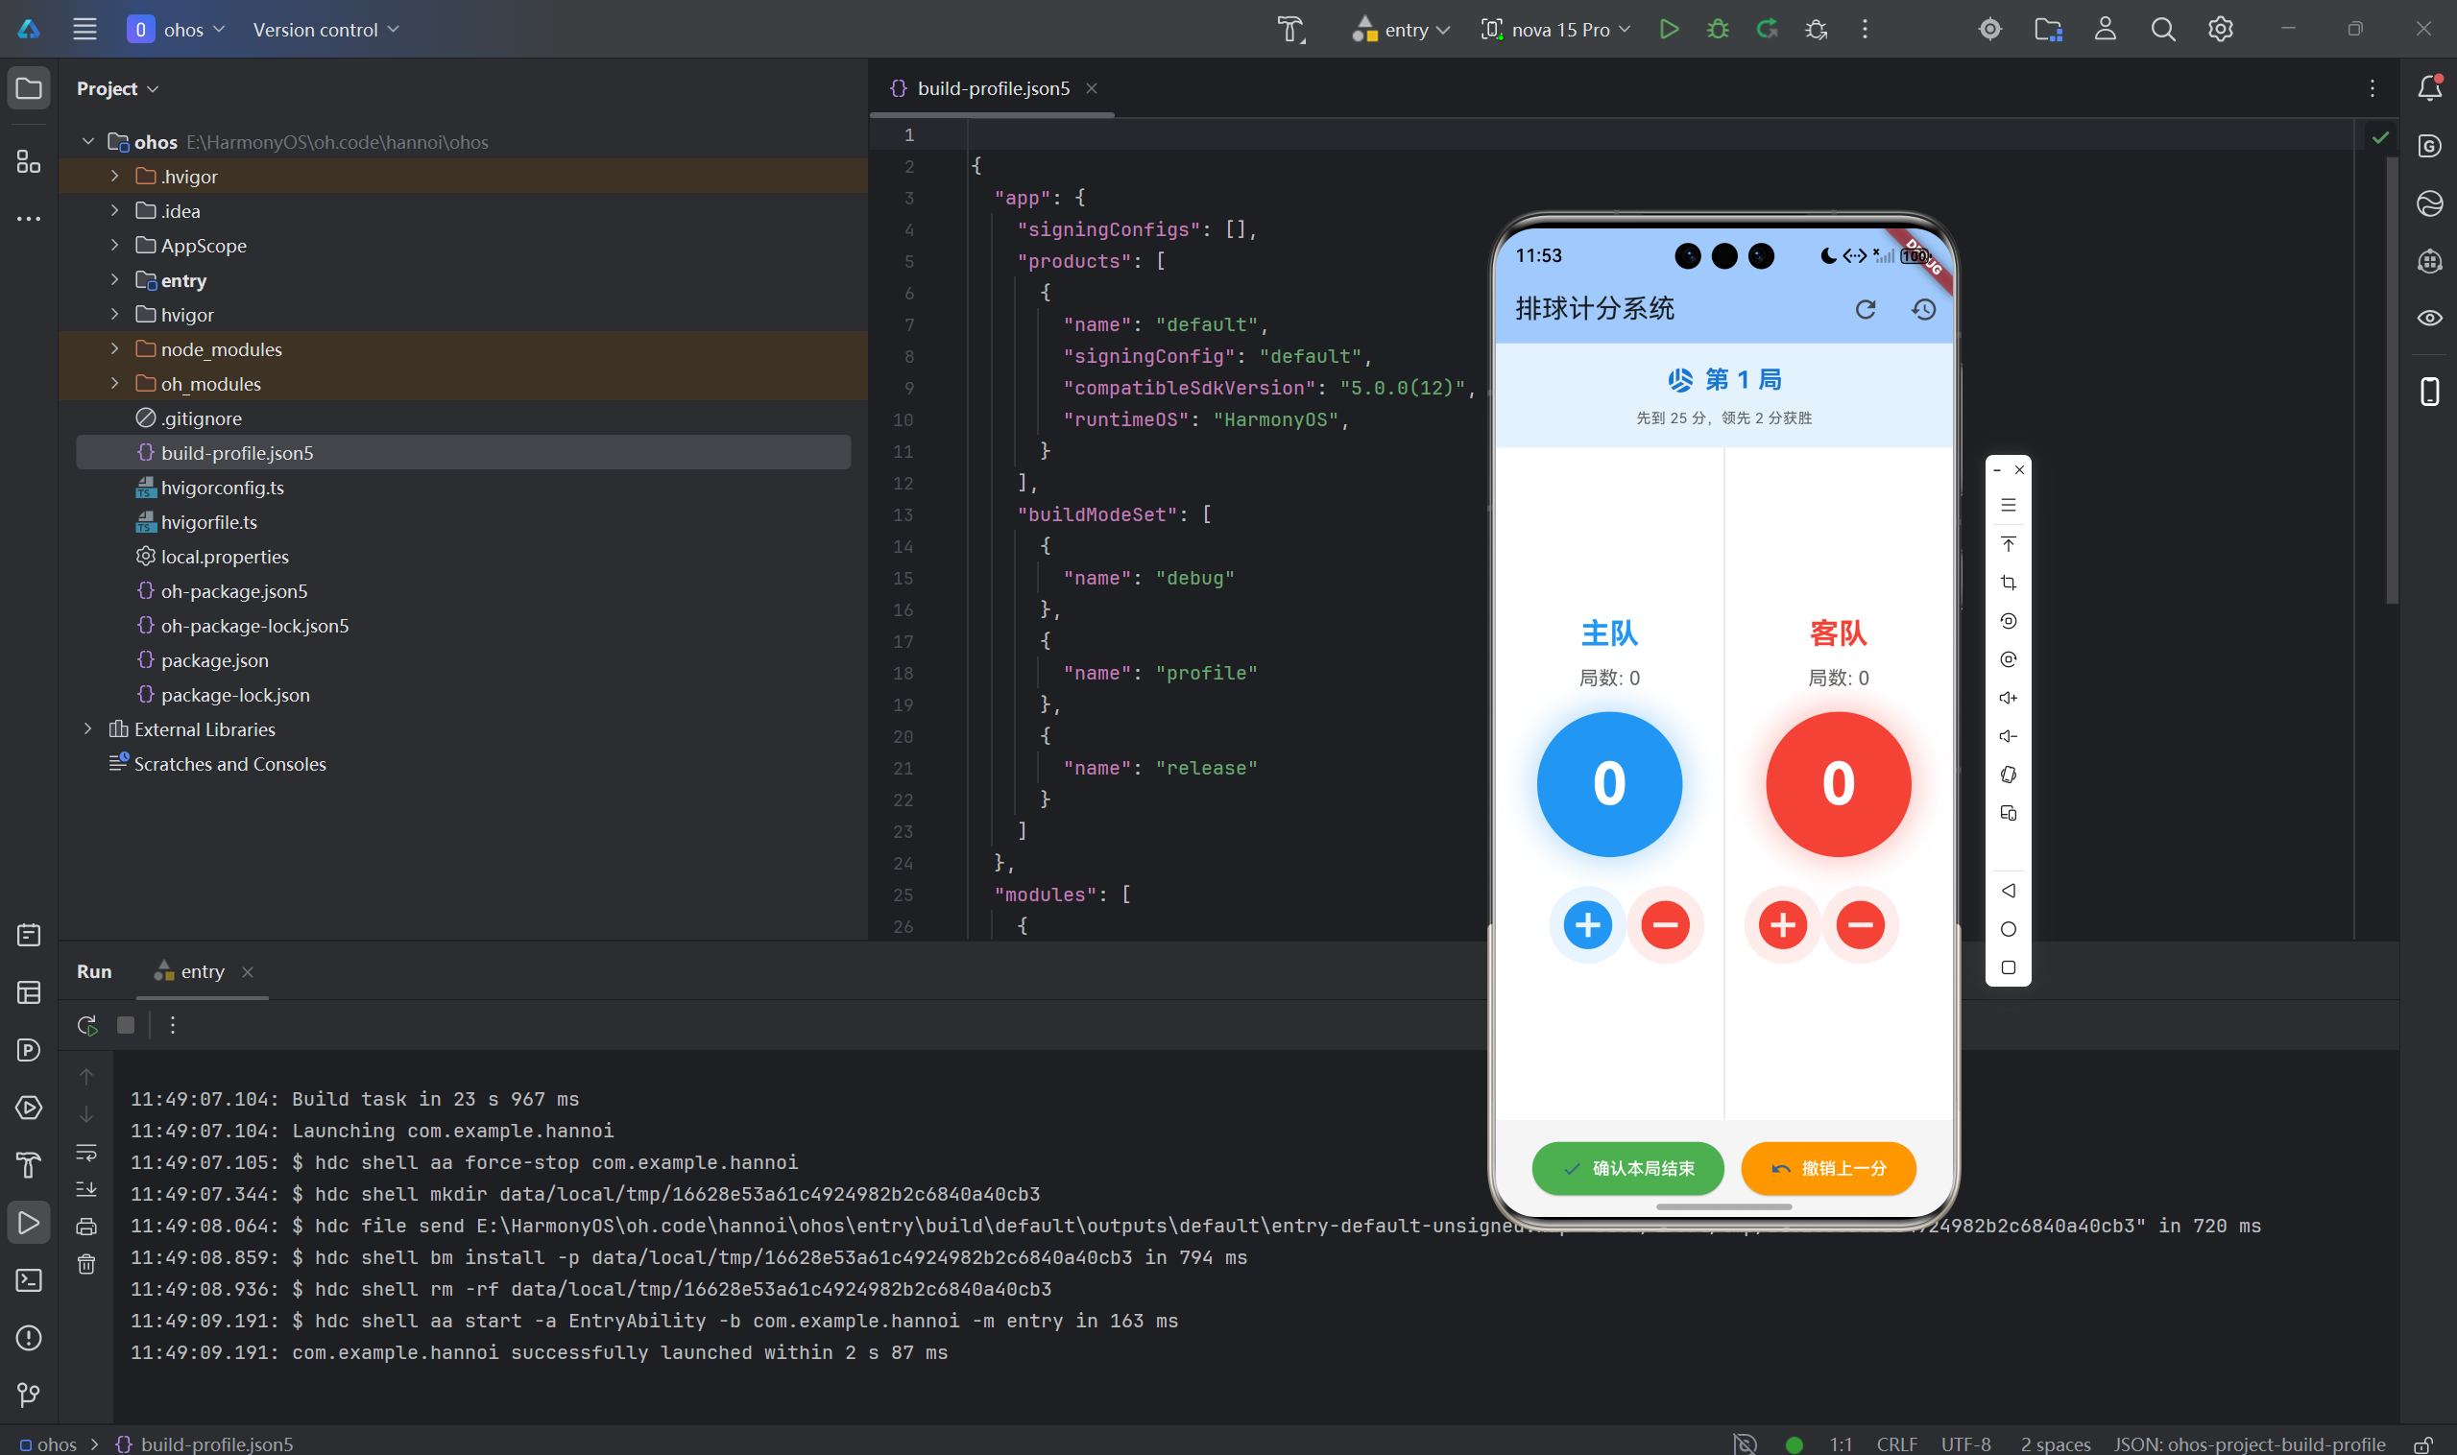2457x1455 pixels.
Task: Open the Notifications bell icon
Action: [x=2429, y=88]
